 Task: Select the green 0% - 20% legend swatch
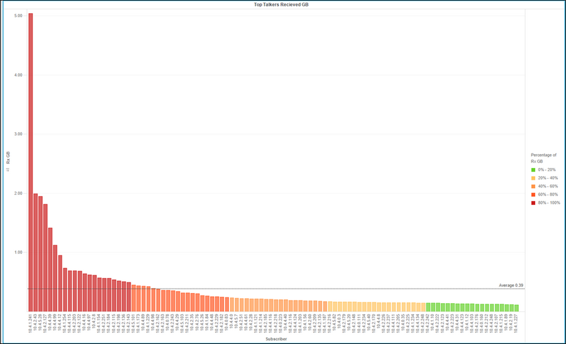pyautogui.click(x=533, y=170)
